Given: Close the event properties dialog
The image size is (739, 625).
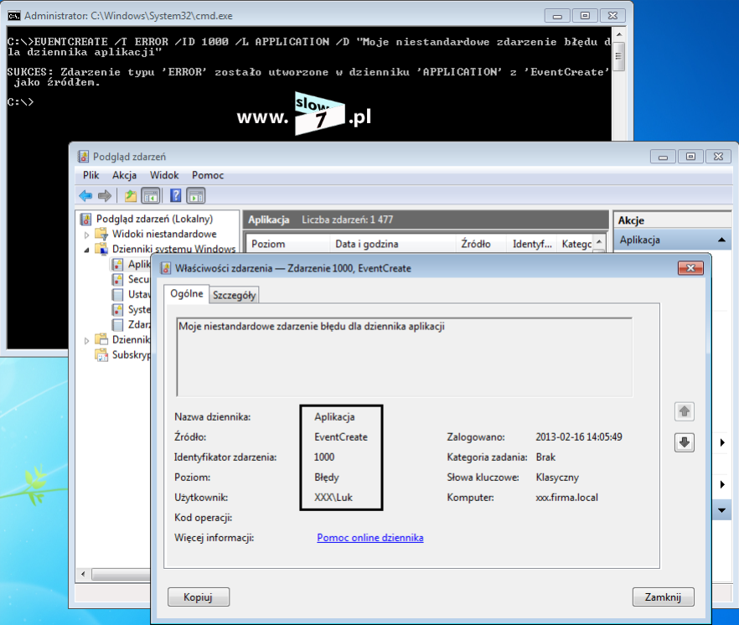Looking at the screenshot, I should coord(690,268).
